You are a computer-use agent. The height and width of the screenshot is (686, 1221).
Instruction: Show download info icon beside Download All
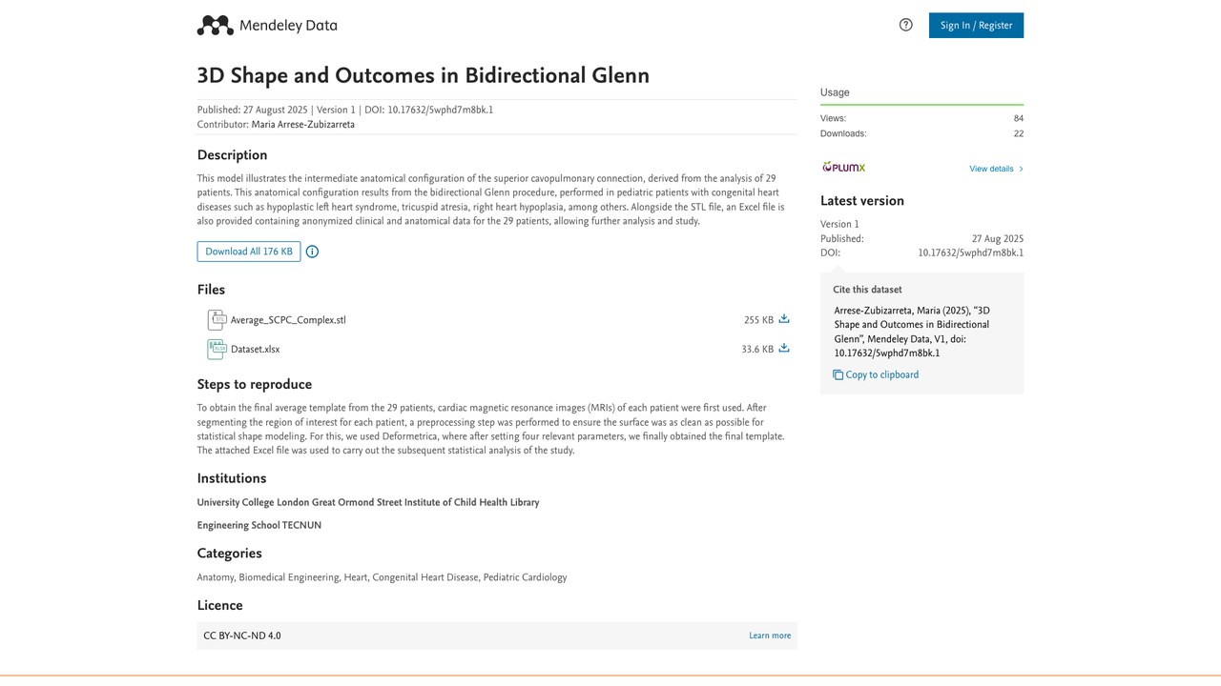pos(312,252)
